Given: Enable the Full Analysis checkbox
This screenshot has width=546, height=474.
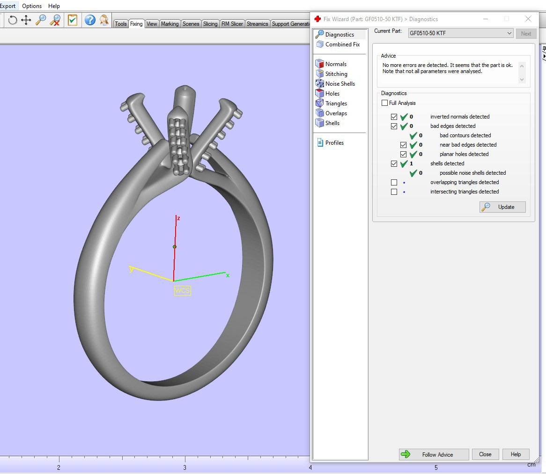Looking at the screenshot, I should 384,103.
